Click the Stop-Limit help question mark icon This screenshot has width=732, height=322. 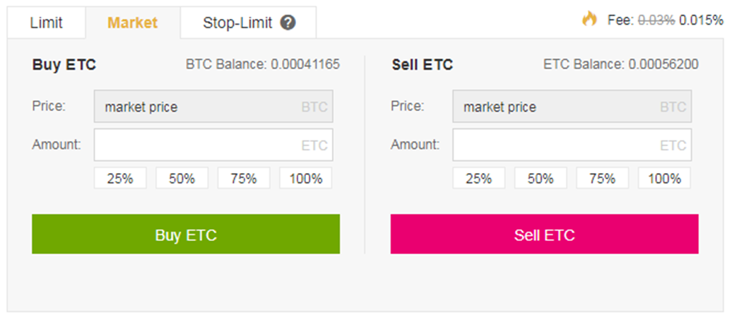[288, 23]
